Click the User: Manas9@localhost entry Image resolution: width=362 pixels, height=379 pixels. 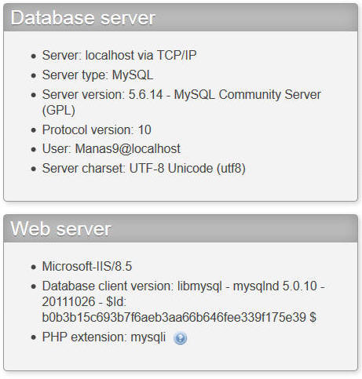click(112, 148)
